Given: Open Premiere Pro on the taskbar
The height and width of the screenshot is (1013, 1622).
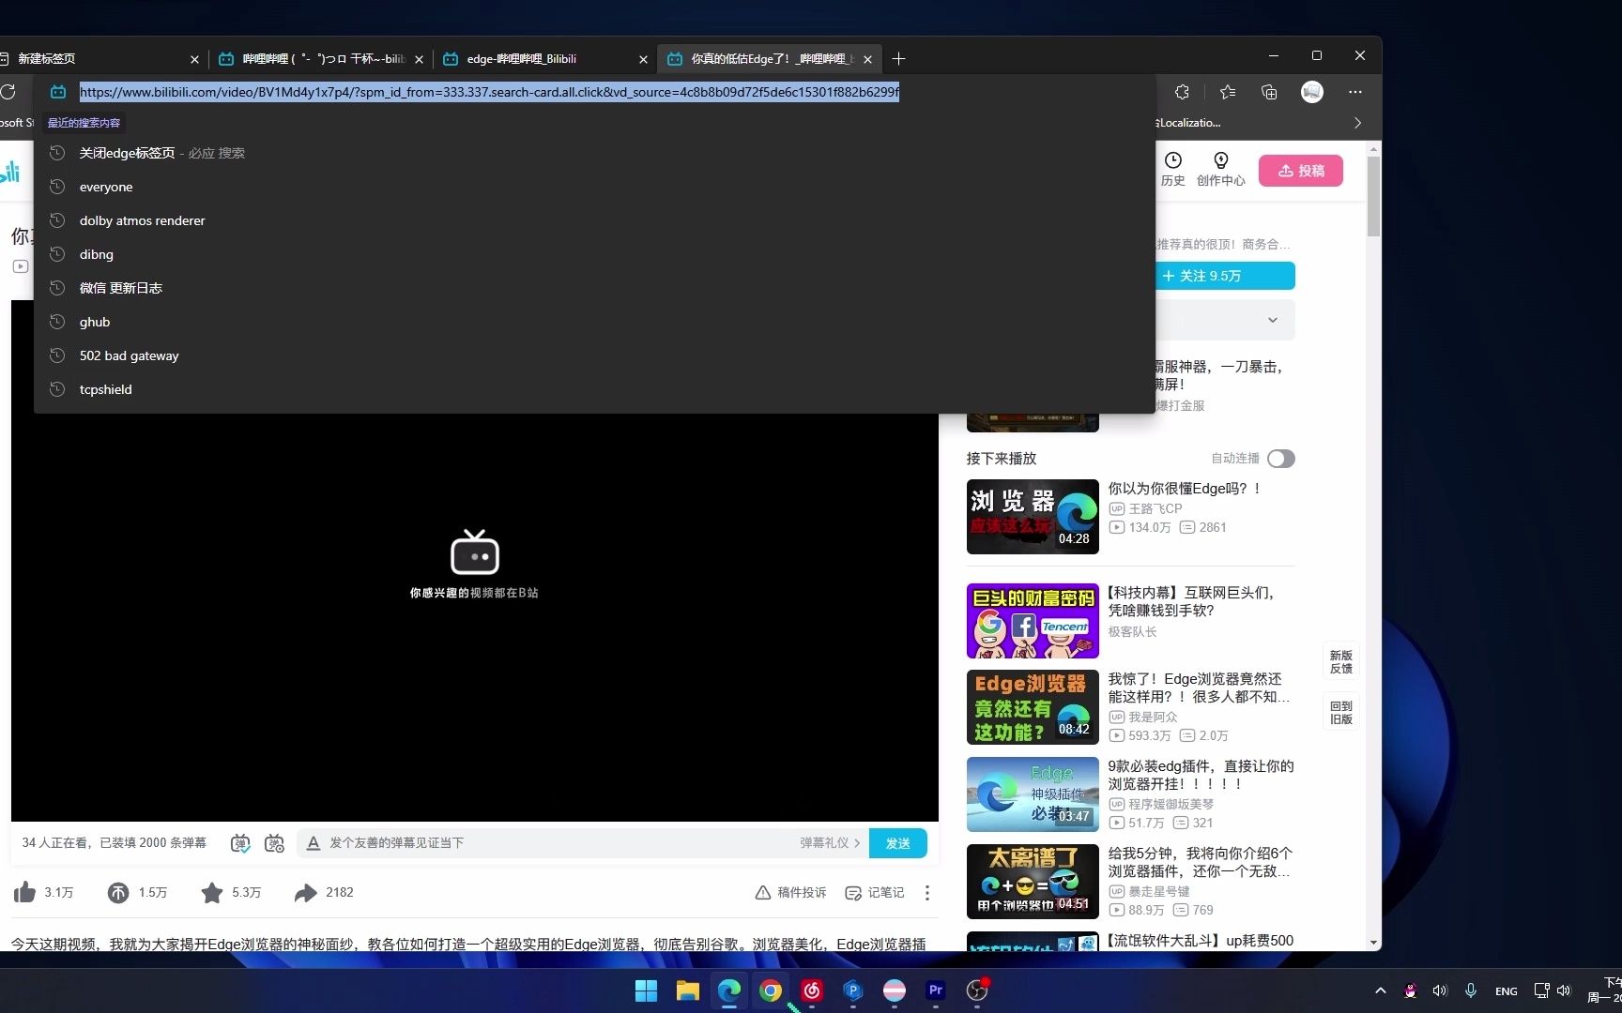Looking at the screenshot, I should (x=936, y=990).
